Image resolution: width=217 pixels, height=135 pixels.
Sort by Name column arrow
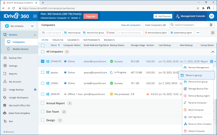[59, 45]
